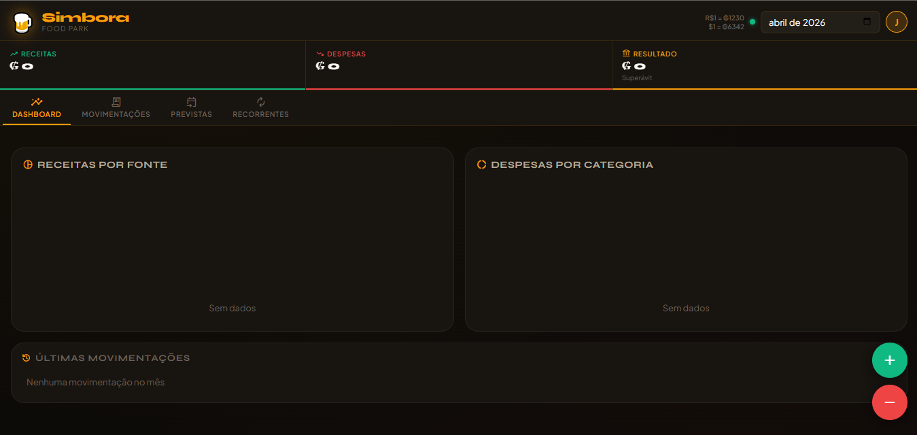Show the hidden Resultado amount
This screenshot has width=917, height=435.
pyautogui.click(x=639, y=65)
